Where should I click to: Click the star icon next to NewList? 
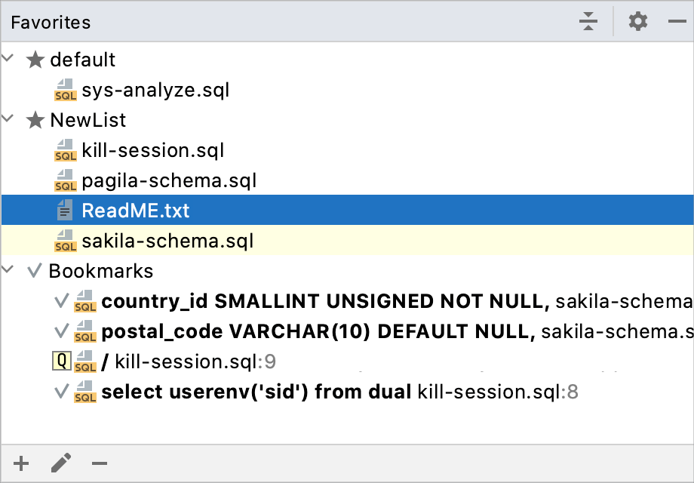tap(35, 121)
